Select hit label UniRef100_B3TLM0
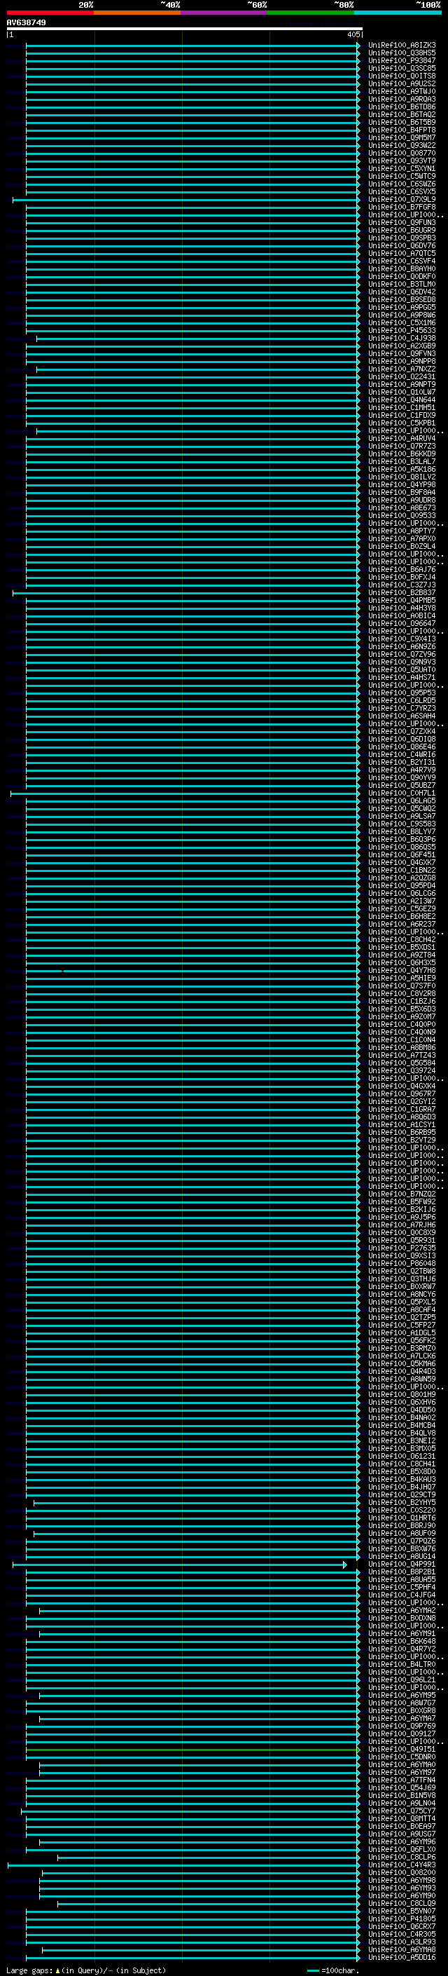448x1976 pixels. 402,285
